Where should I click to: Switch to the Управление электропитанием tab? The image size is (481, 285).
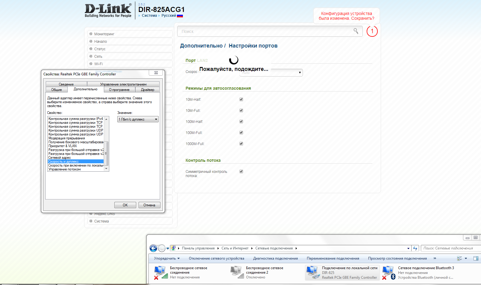(123, 84)
